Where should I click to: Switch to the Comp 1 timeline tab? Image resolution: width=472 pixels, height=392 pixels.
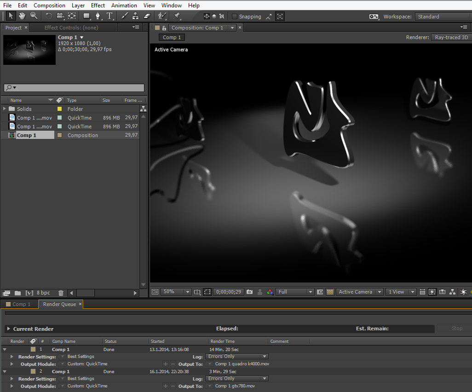(19, 304)
